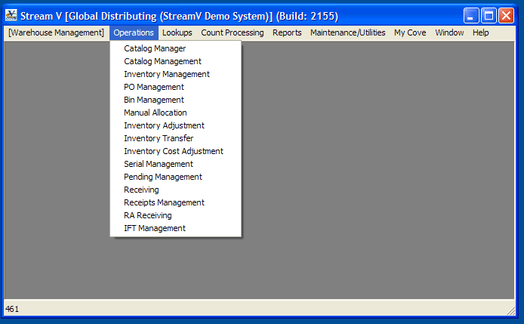Click the [Warehouse Management] module menu
Screen dimensions: 524x324
point(56,32)
